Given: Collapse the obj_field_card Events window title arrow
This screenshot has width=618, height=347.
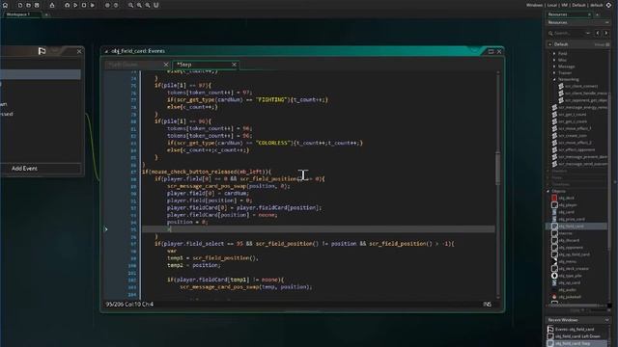Looking at the screenshot, I should [106, 51].
